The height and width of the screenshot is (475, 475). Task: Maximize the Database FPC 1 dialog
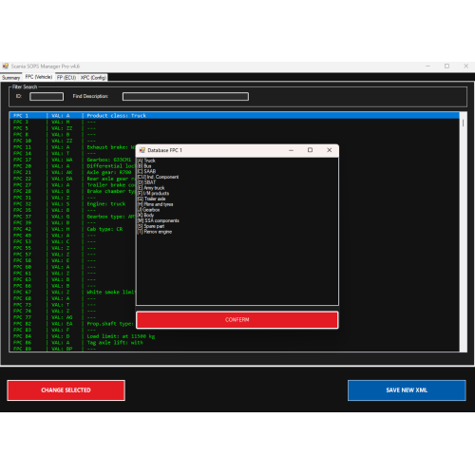[x=310, y=150]
